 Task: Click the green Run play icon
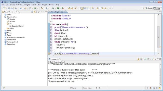[58, 8]
